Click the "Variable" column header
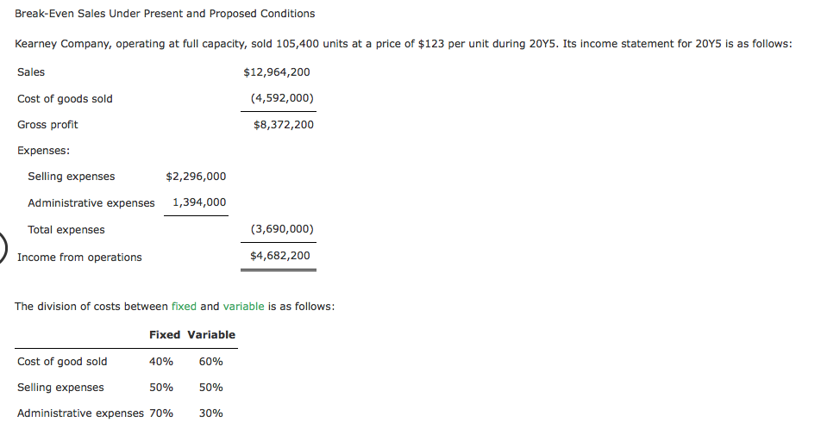 point(211,334)
